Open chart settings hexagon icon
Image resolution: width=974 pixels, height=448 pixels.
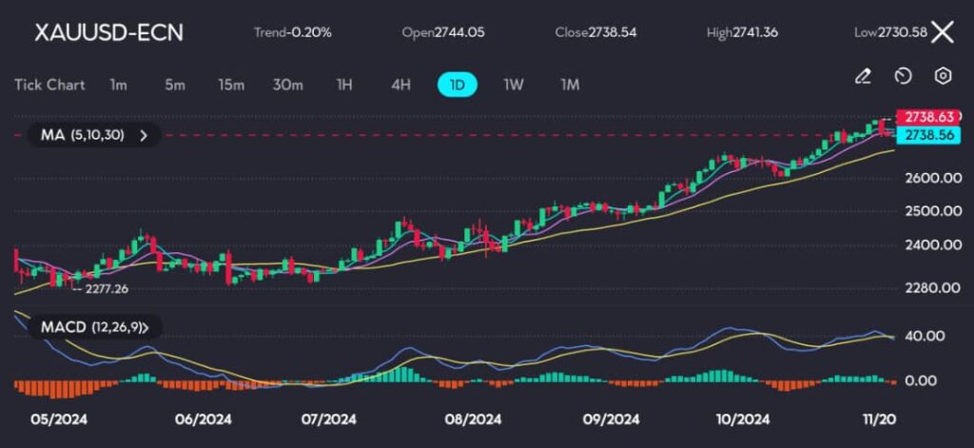pos(943,76)
